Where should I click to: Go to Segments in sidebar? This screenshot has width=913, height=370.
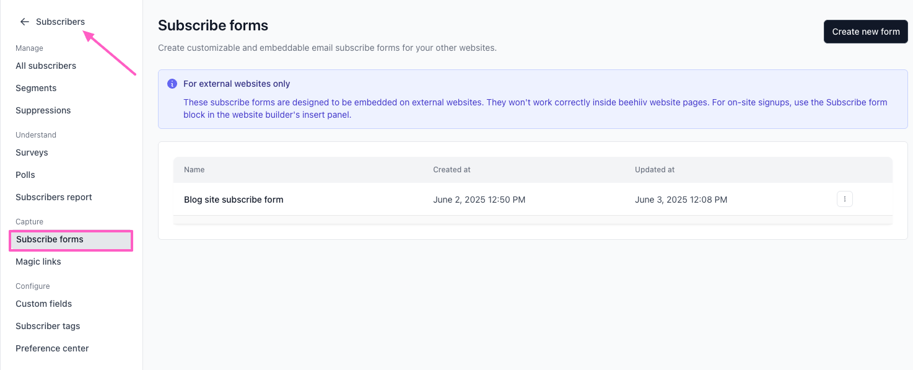(x=36, y=88)
